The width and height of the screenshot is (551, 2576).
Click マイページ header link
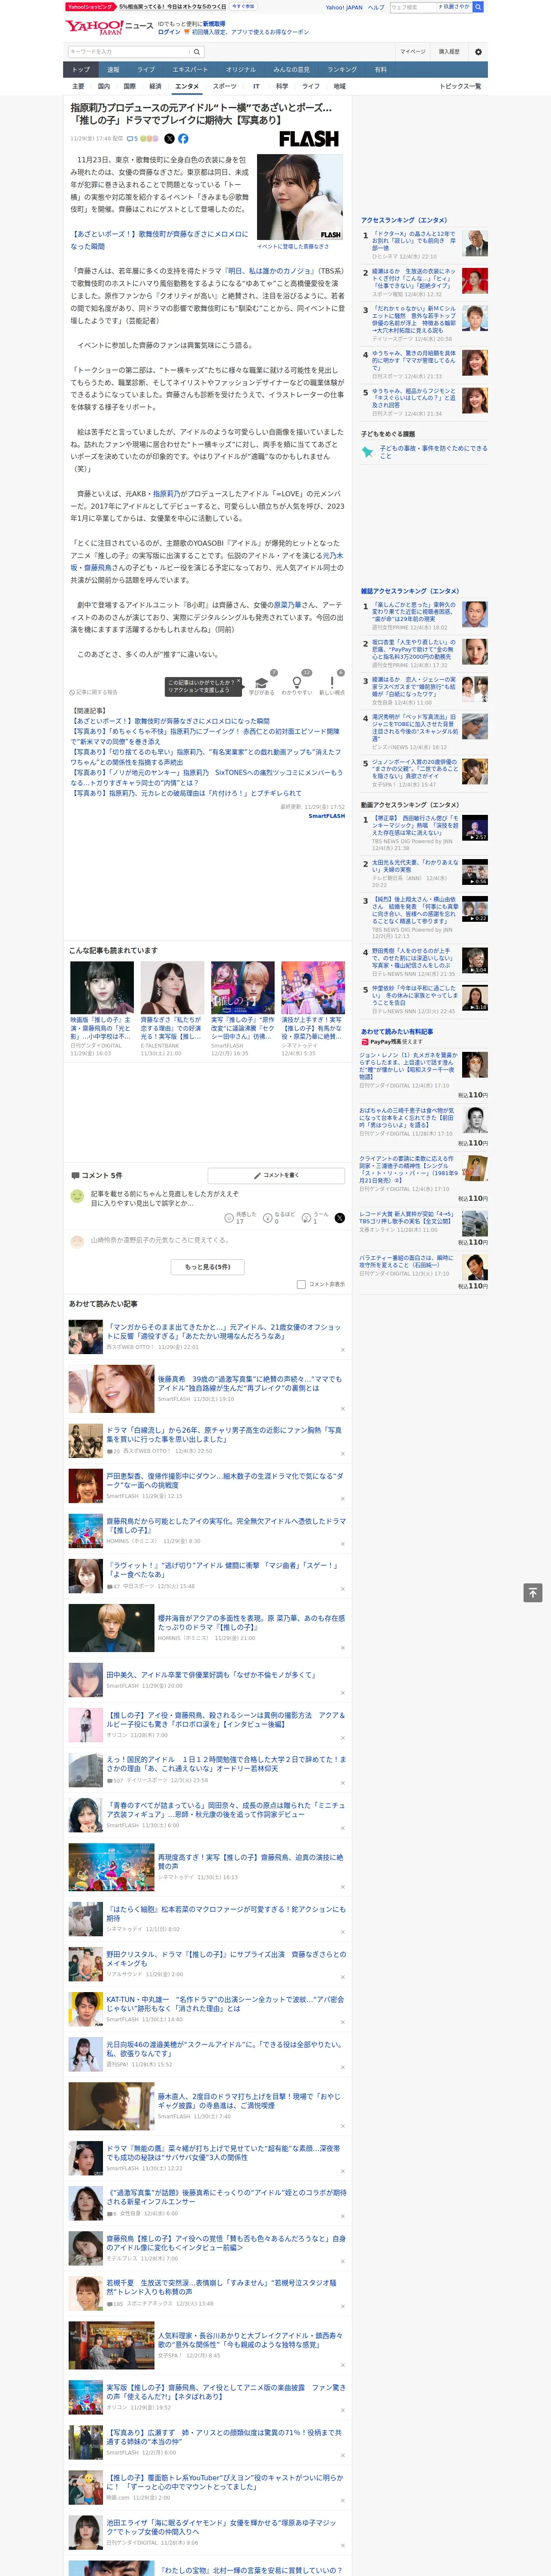[412, 51]
